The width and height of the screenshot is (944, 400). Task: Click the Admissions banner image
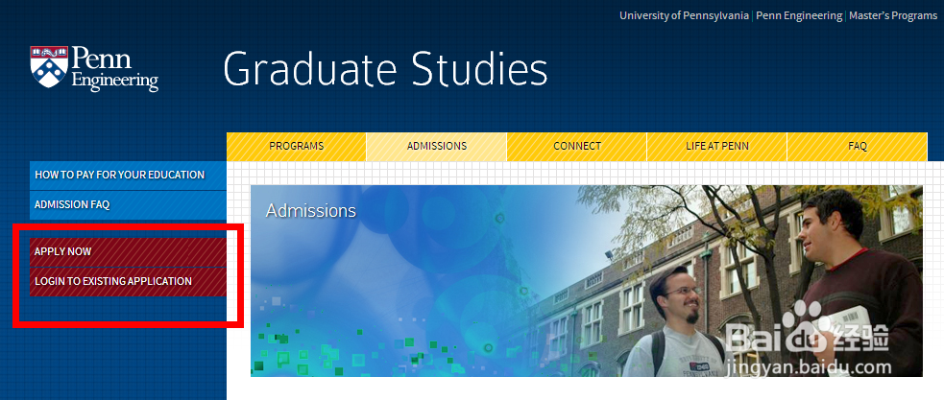[587, 281]
